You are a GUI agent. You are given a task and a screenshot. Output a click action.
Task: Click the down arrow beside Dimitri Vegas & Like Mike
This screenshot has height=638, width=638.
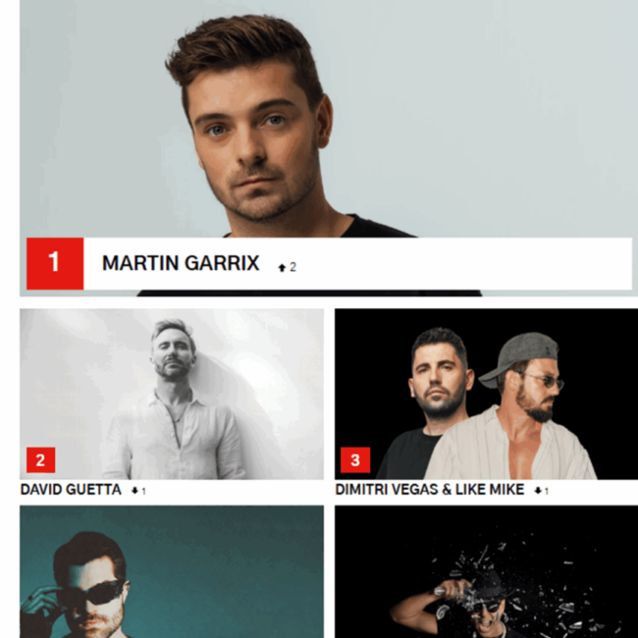pos(538,491)
